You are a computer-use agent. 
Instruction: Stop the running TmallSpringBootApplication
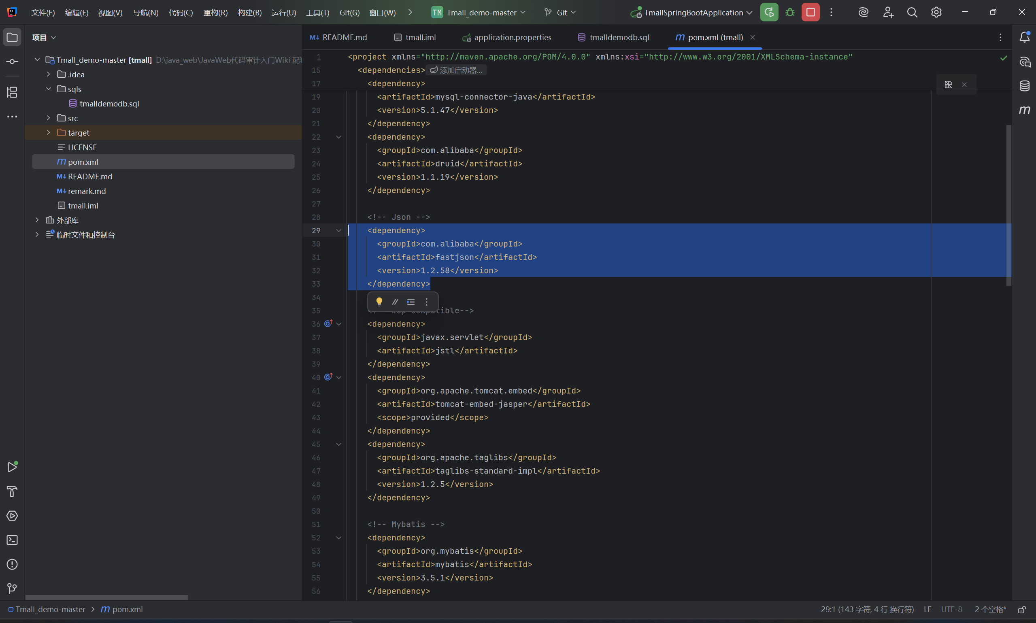(x=810, y=13)
